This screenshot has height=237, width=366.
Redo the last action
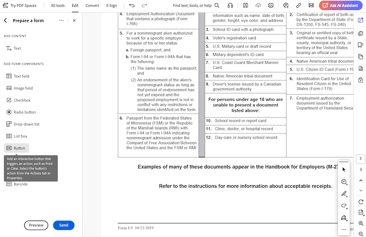[x=145, y=5]
